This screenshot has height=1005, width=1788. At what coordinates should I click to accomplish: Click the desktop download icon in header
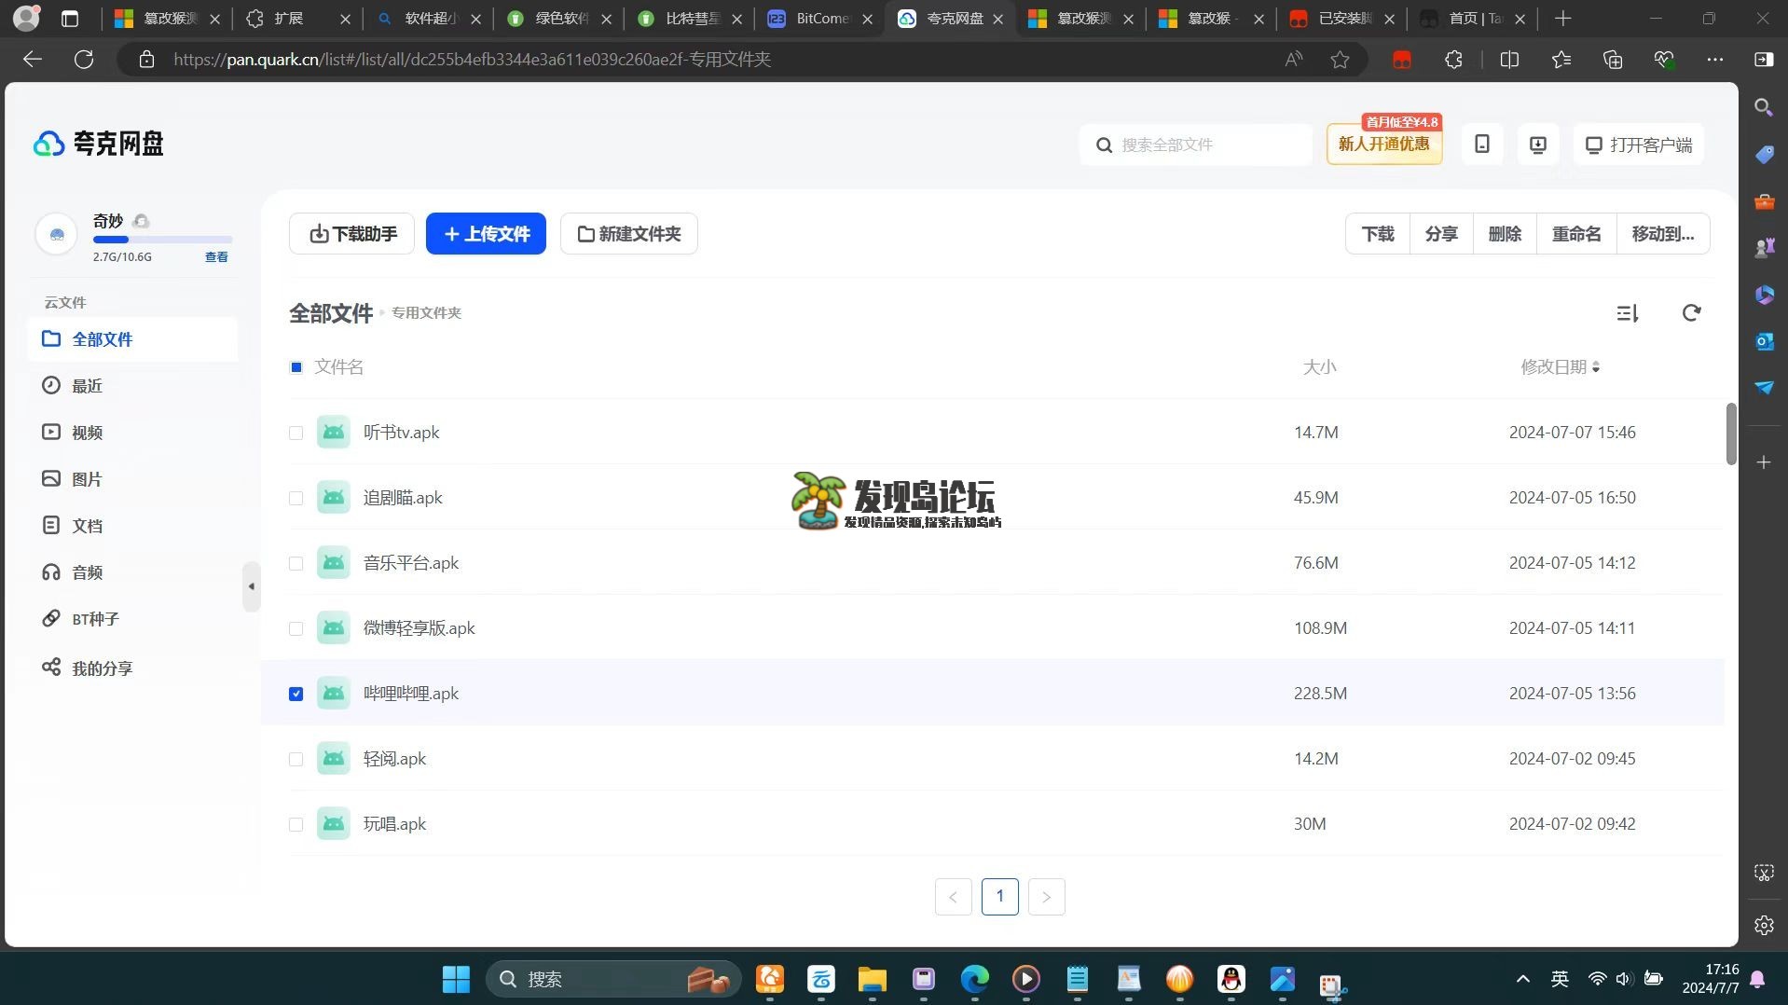tap(1537, 145)
